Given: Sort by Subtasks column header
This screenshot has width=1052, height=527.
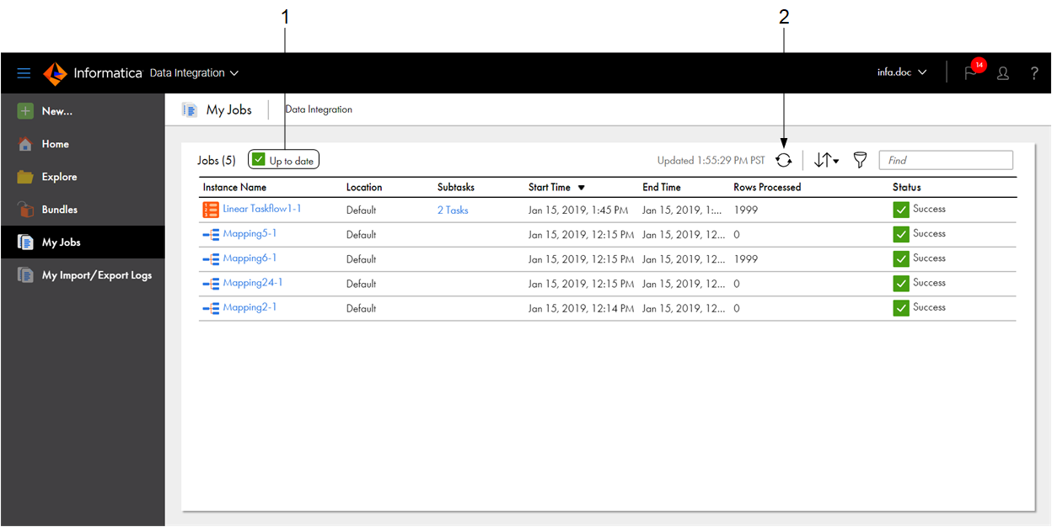Looking at the screenshot, I should (x=457, y=188).
